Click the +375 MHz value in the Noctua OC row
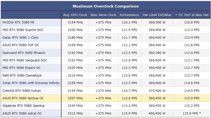This screenshot has width=211, height=118. [103, 98]
